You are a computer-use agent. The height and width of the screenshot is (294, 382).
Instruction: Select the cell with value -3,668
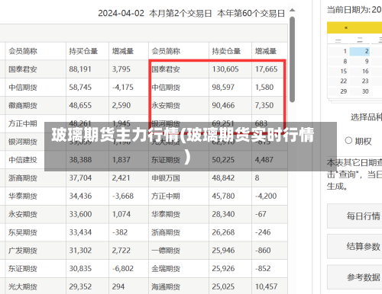(x=129, y=196)
